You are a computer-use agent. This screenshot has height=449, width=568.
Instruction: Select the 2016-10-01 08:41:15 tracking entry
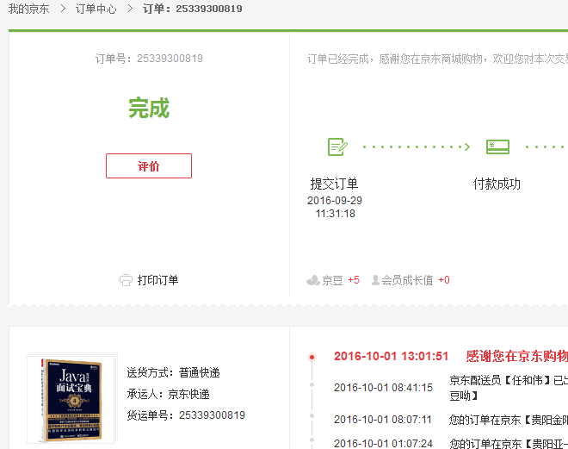[383, 387]
